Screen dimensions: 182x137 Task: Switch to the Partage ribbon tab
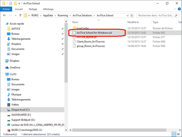click(33, 9)
